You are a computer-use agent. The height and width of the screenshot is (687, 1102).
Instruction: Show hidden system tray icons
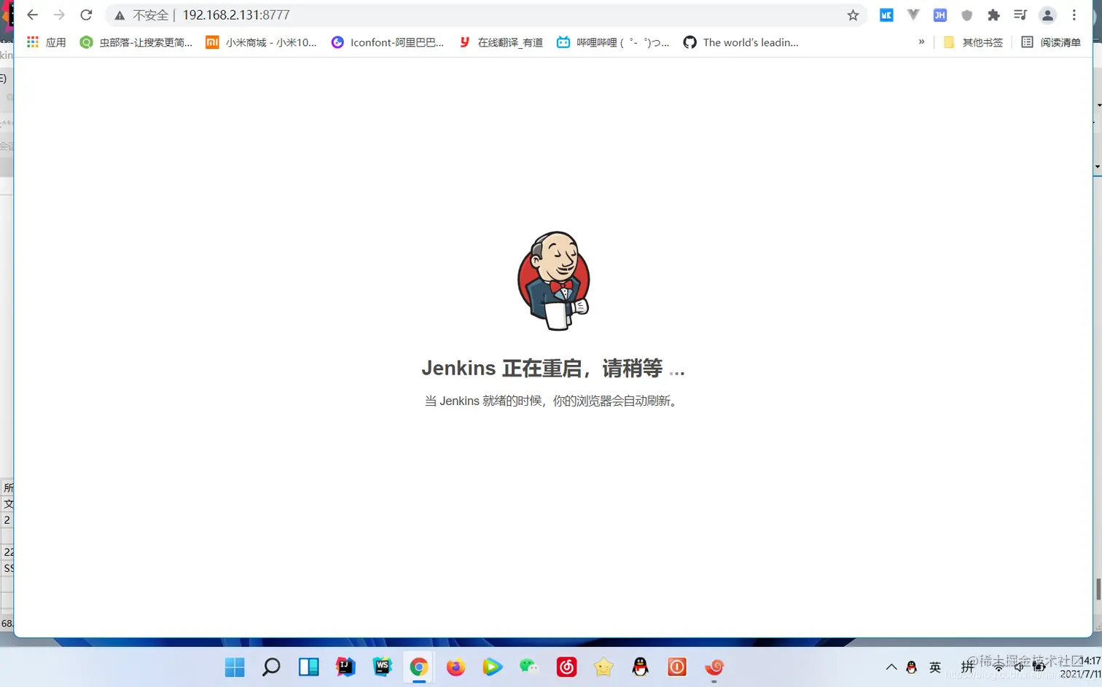tap(891, 667)
